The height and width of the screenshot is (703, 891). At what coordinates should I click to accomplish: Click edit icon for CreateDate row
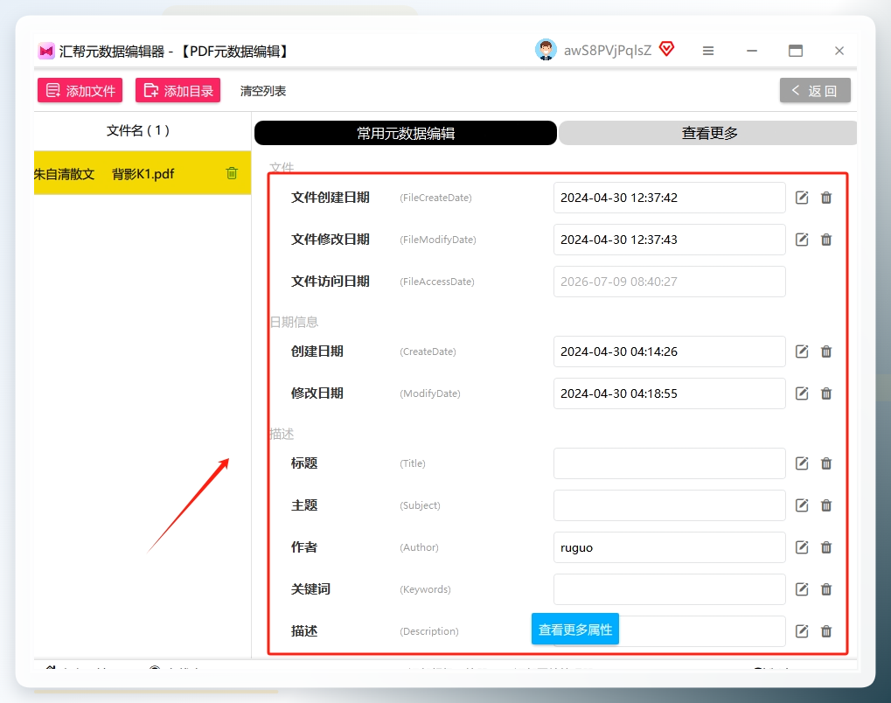tap(802, 351)
